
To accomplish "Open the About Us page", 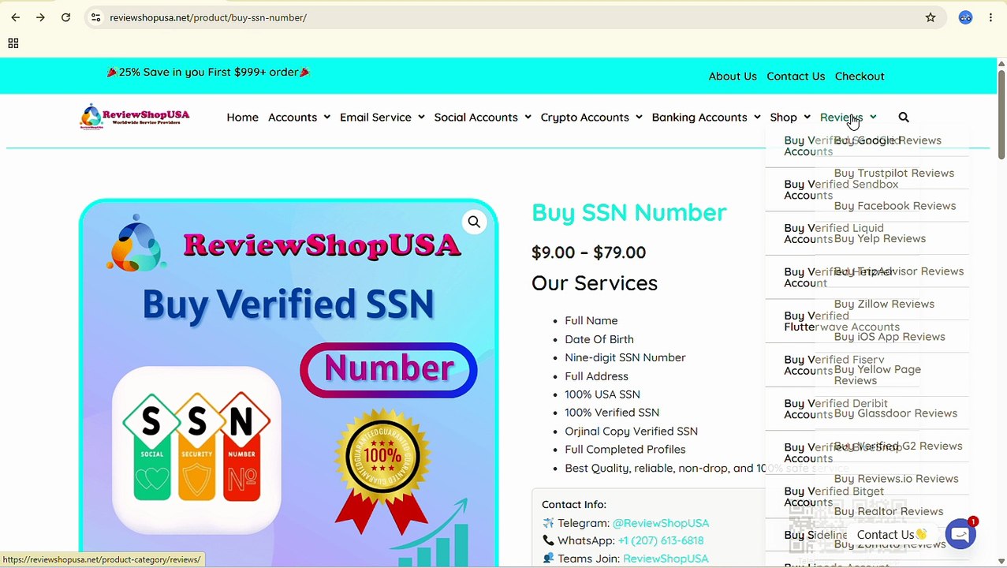I will click(733, 76).
